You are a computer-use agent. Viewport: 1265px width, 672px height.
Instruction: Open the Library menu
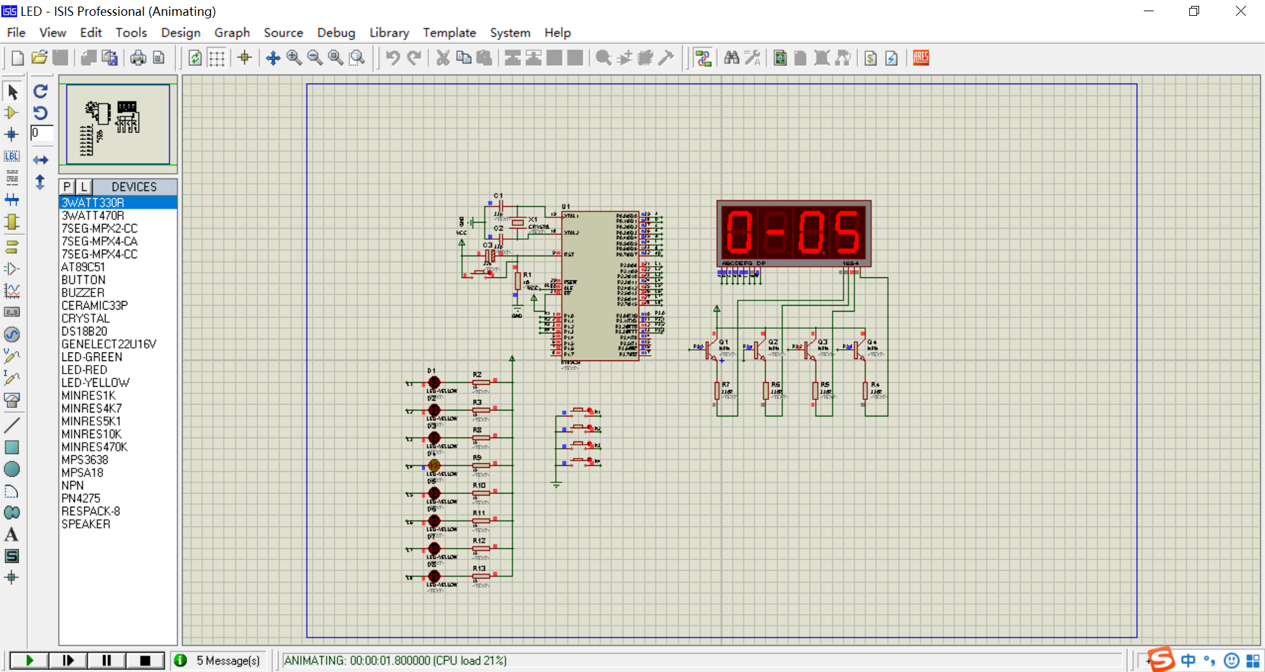(389, 32)
